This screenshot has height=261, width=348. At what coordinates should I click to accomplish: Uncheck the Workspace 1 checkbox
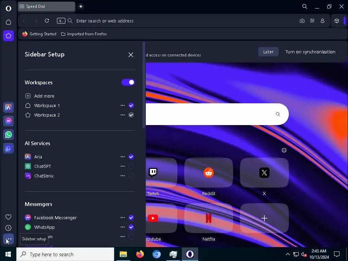[131, 105]
